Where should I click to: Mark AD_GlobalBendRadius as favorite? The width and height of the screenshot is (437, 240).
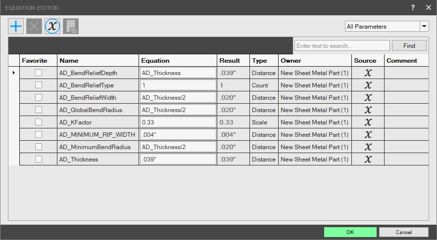[x=39, y=110]
